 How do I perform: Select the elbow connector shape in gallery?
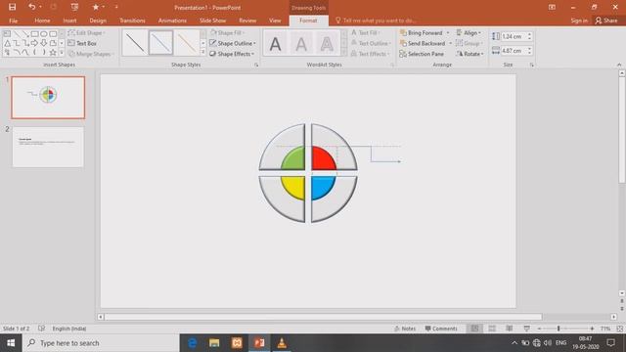[x=17, y=43]
